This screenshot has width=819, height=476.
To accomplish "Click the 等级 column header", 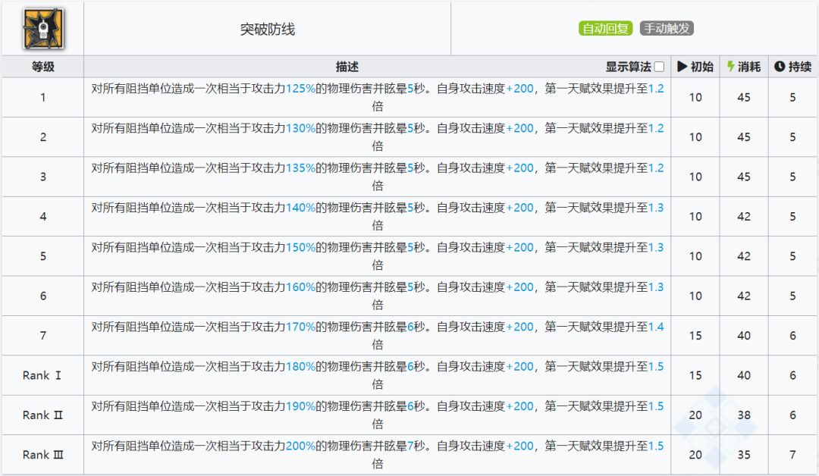I will 42,67.
